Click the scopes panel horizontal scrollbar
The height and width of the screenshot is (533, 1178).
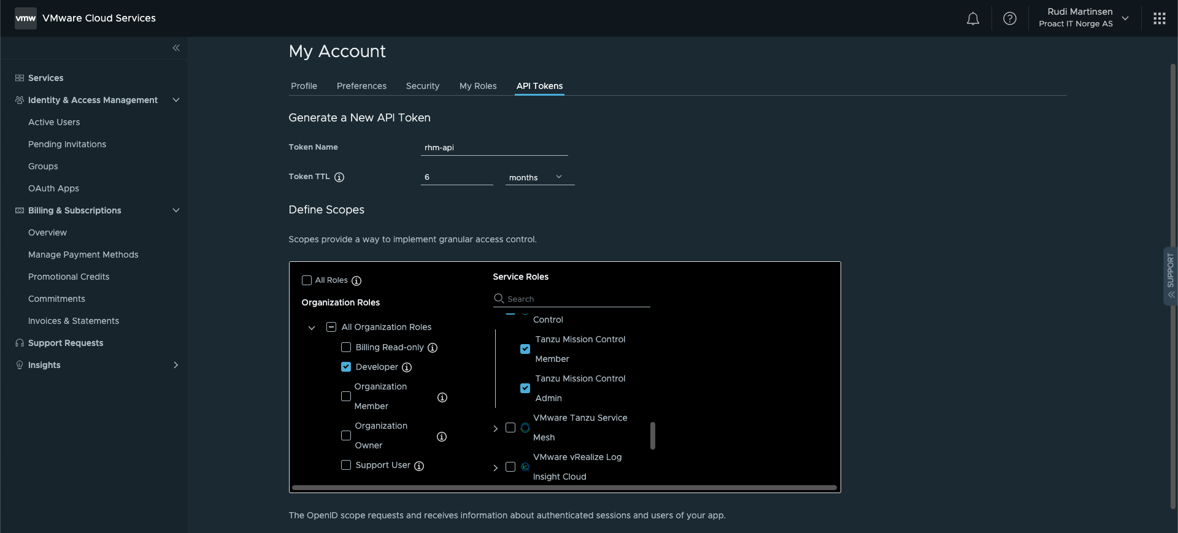click(564, 488)
